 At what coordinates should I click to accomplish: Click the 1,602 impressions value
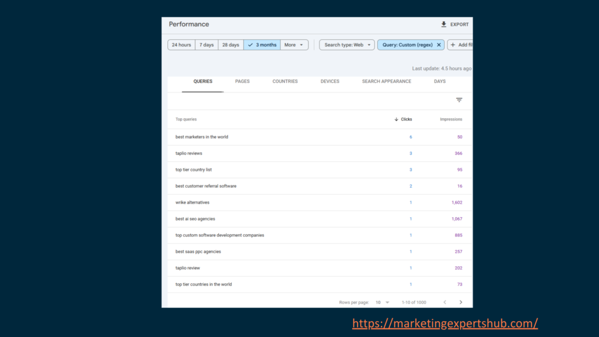pyautogui.click(x=456, y=202)
